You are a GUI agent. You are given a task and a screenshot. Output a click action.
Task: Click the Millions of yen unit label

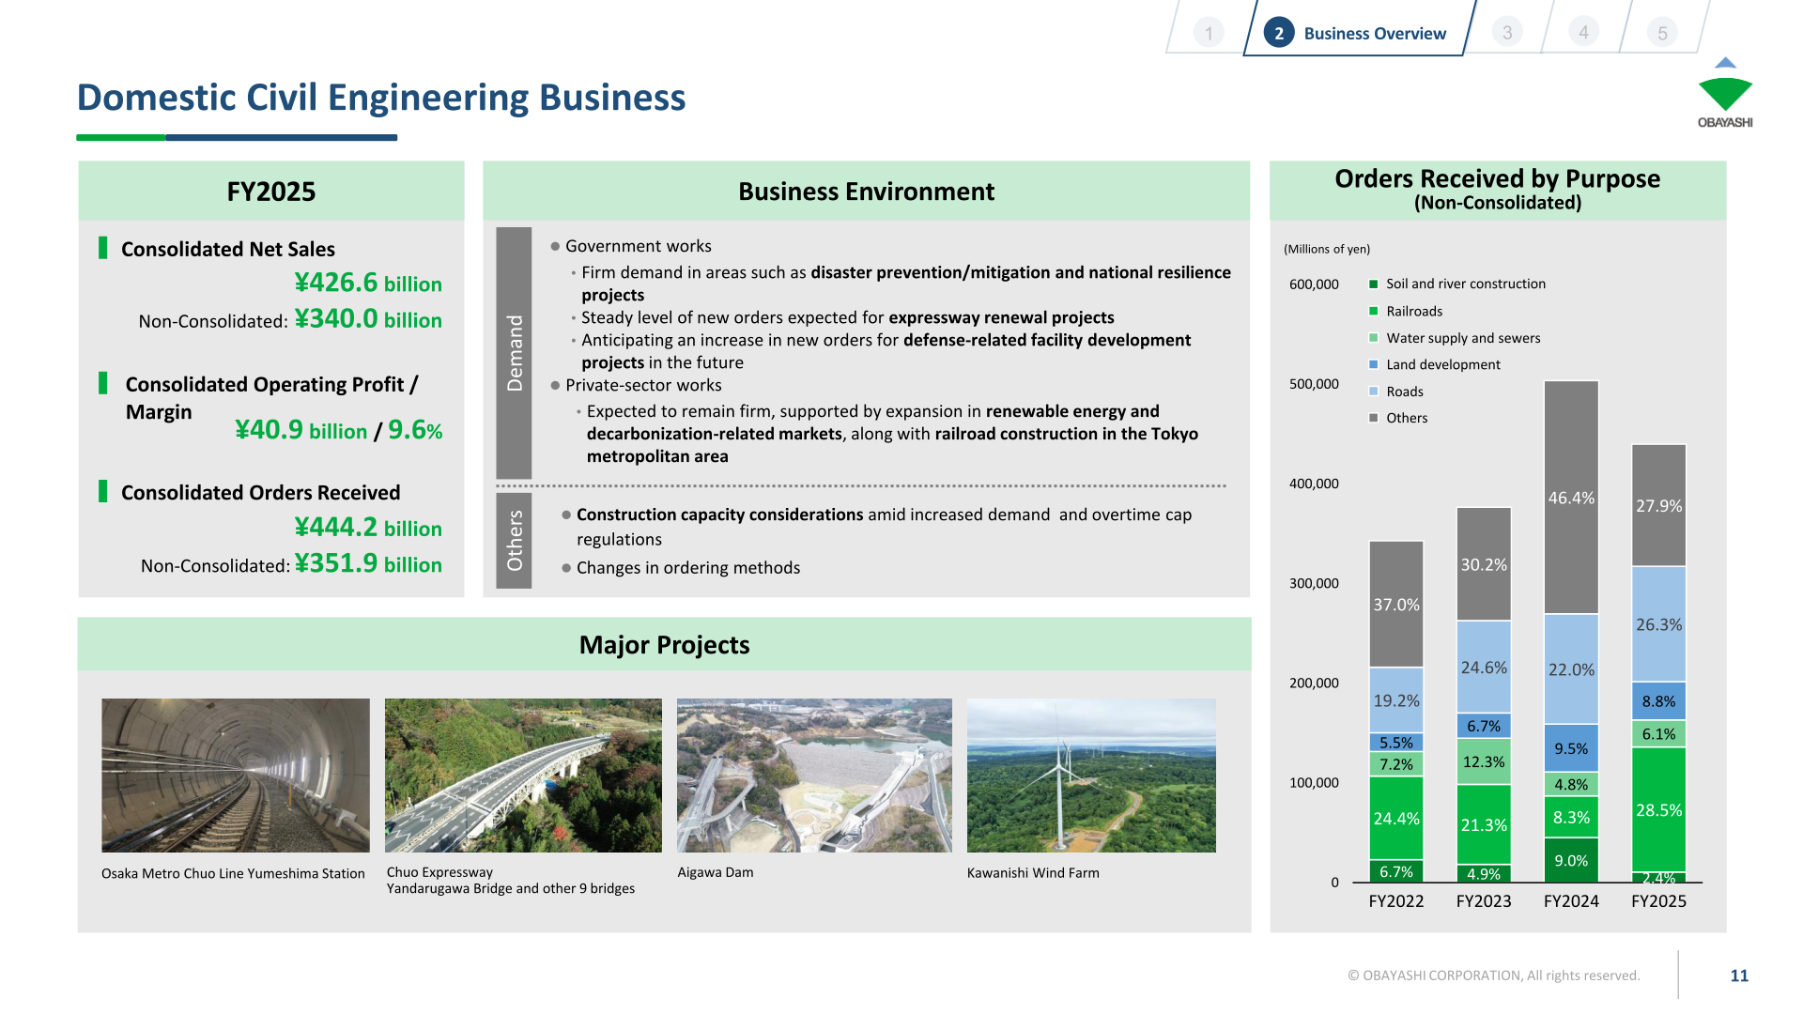tap(1327, 249)
